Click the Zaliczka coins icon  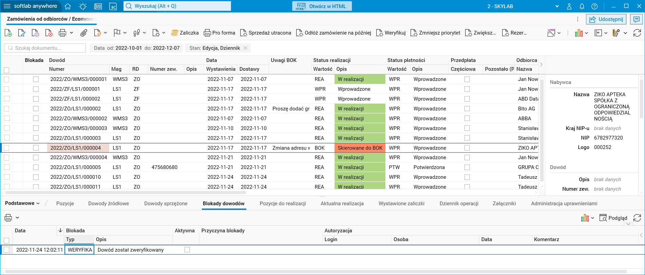[x=175, y=33]
